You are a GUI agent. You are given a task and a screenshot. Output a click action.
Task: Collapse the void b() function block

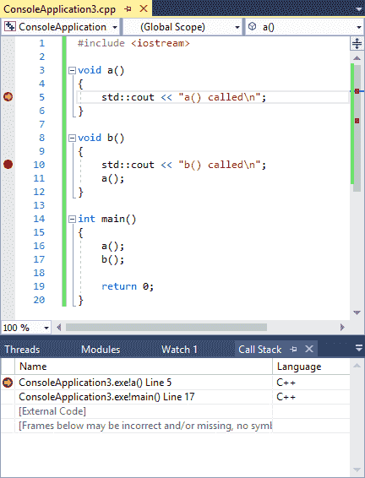(72, 139)
